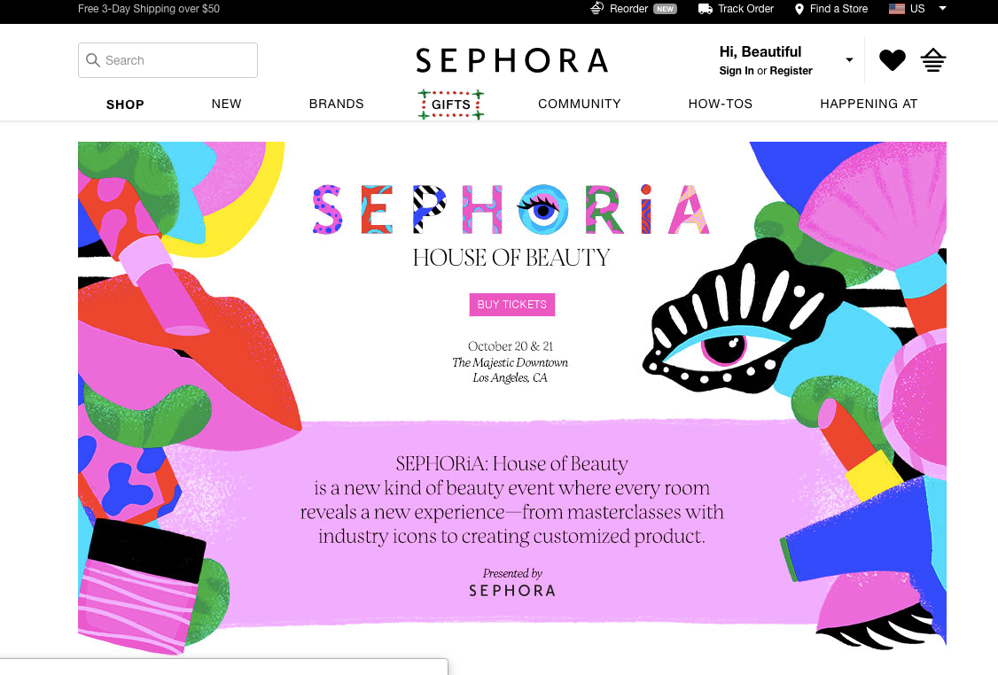Viewport: 998px width, 675px height.
Task: Click the Sephora logo
Action: point(511,61)
